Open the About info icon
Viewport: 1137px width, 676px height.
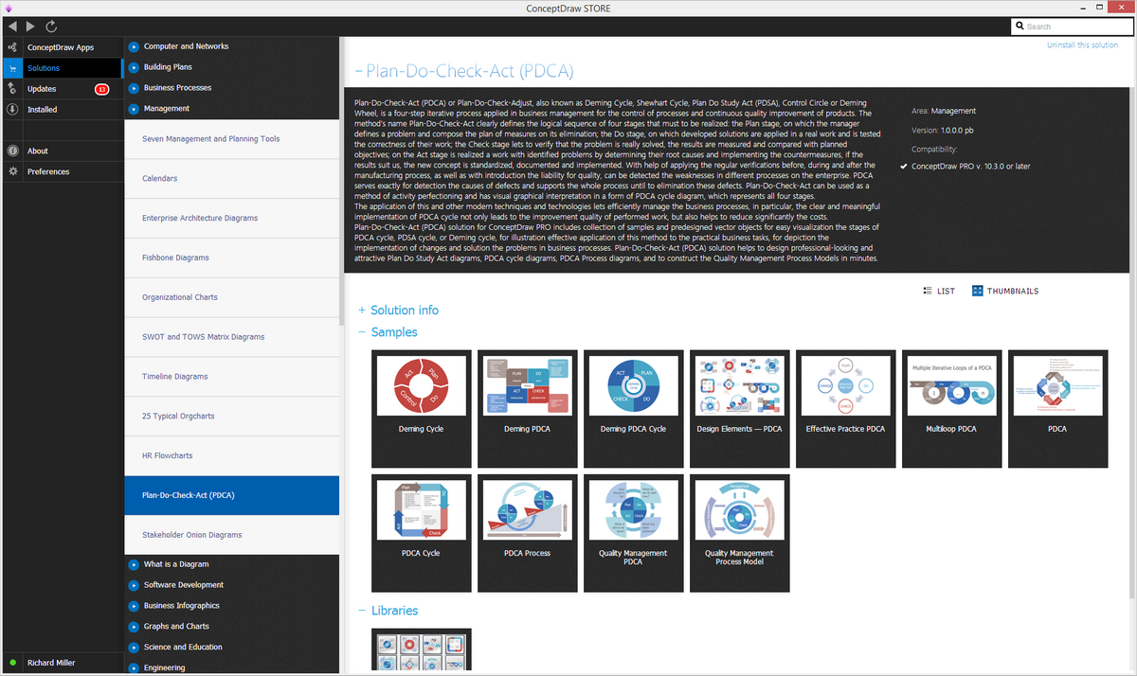click(x=11, y=151)
